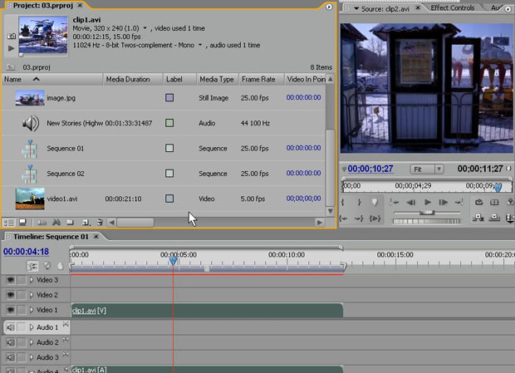
Task: Click the Poster Frame camera icon
Action: (11, 36)
